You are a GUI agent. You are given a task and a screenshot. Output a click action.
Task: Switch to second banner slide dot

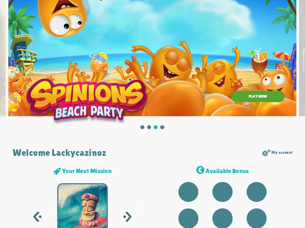click(149, 127)
